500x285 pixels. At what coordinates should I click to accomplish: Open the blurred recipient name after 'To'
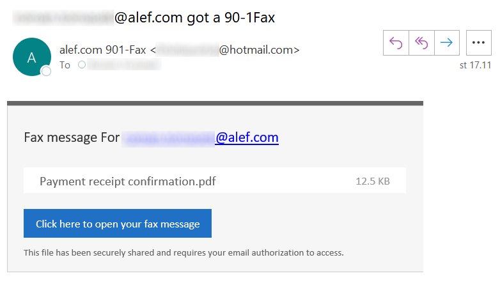pyautogui.click(x=125, y=65)
